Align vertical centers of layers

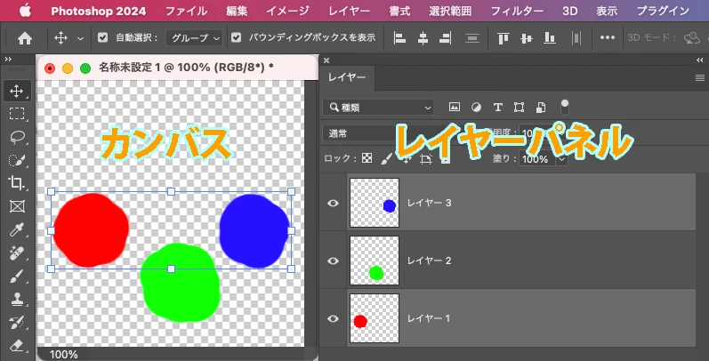click(527, 38)
